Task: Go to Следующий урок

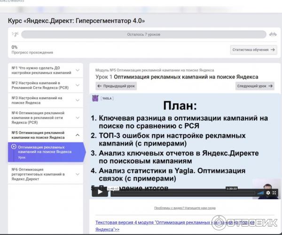Action: pyautogui.click(x=255, y=86)
